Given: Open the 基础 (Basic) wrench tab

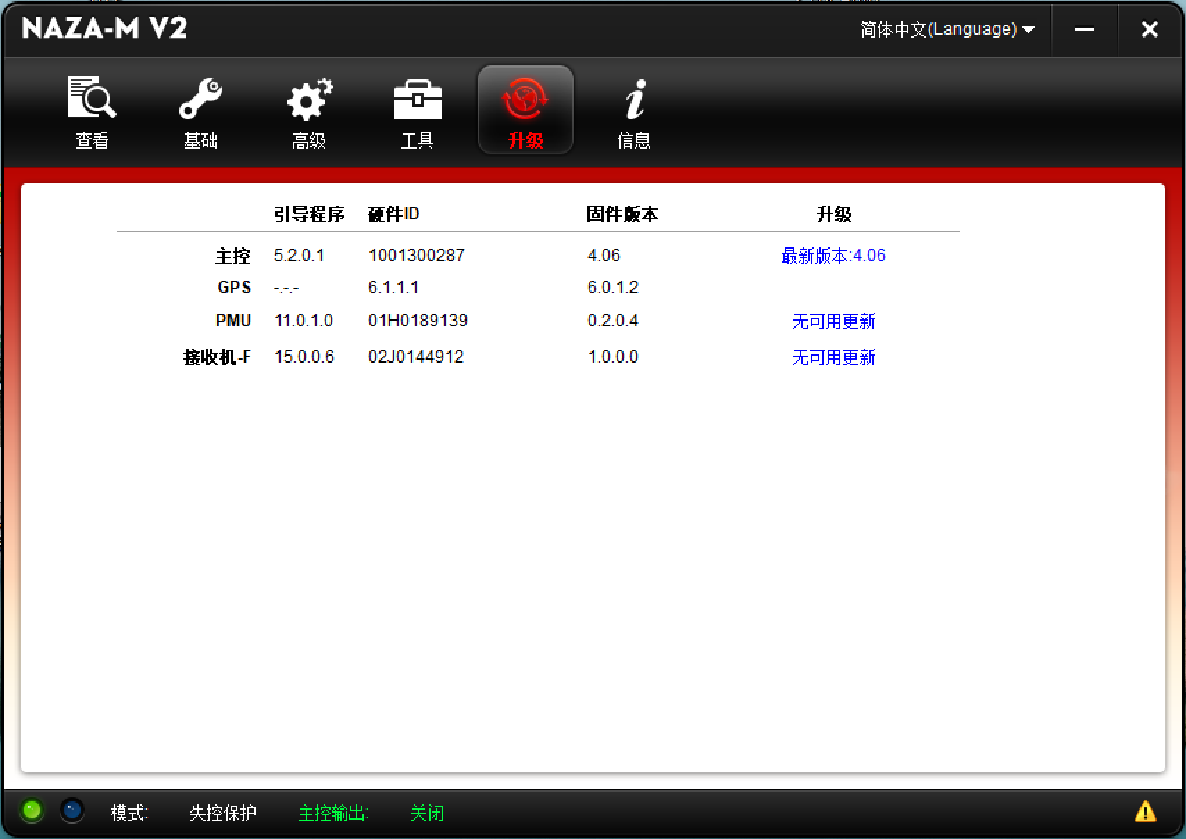Looking at the screenshot, I should [x=201, y=112].
